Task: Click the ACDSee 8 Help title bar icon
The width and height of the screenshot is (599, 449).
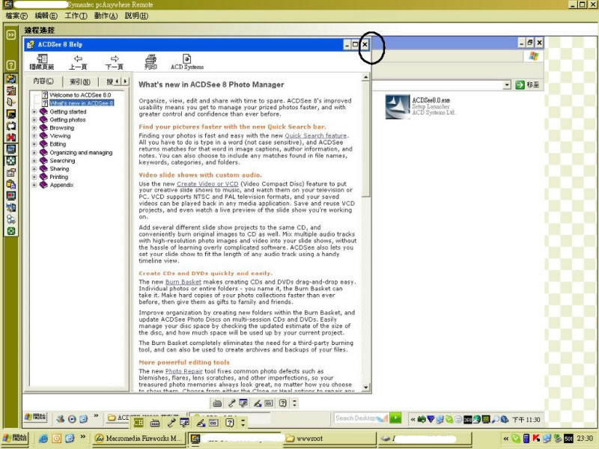Action: 31,44
